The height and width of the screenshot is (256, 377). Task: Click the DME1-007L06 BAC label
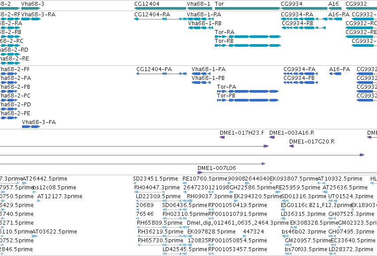click(217, 168)
